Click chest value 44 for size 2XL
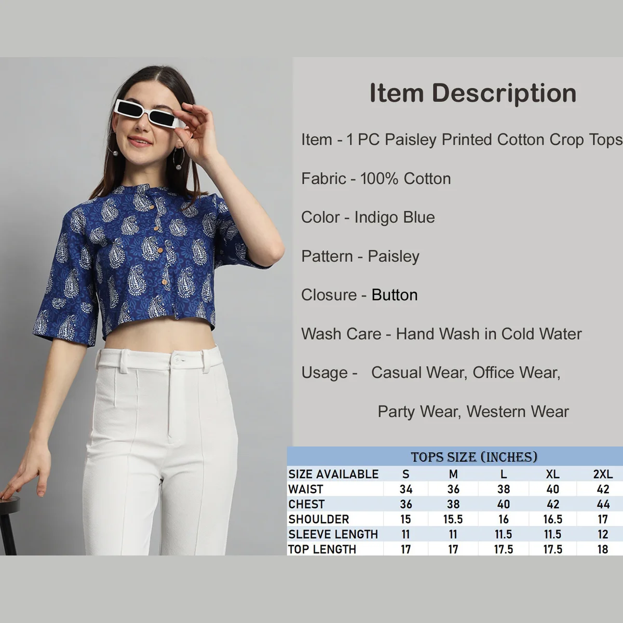Image resolution: width=623 pixels, height=623 pixels. (603, 504)
